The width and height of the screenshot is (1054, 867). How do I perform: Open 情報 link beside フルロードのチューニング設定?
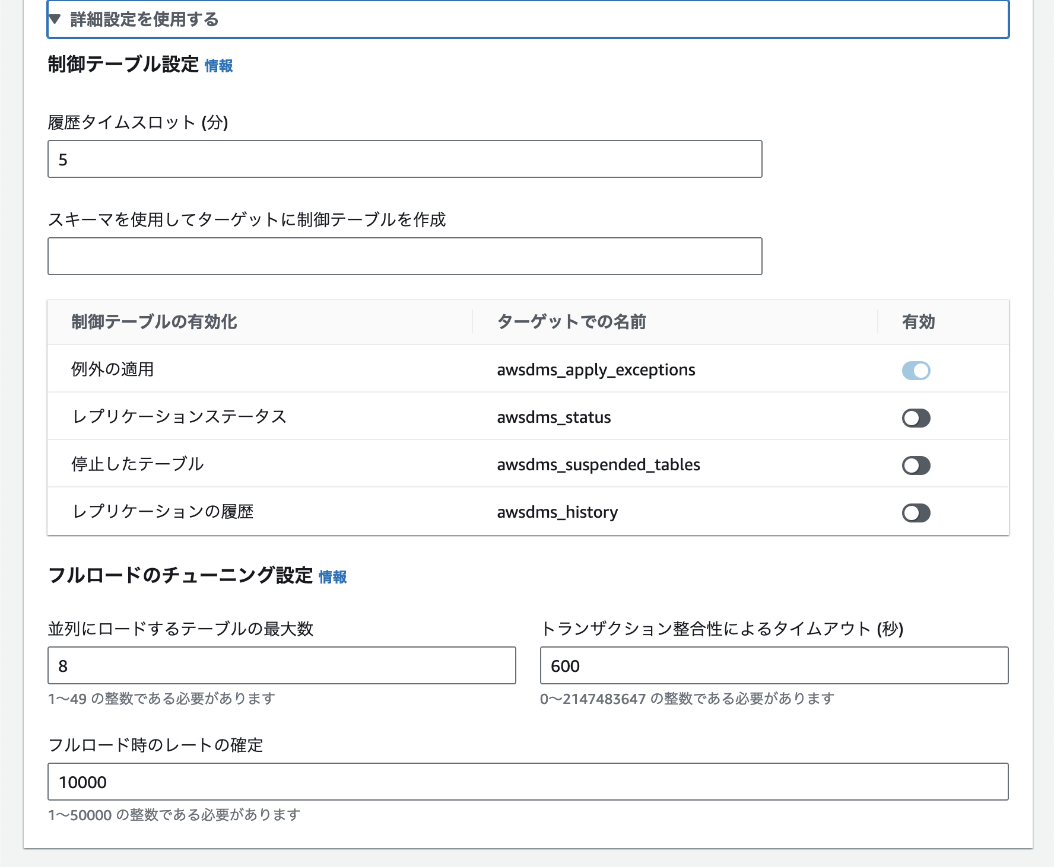coord(332,577)
